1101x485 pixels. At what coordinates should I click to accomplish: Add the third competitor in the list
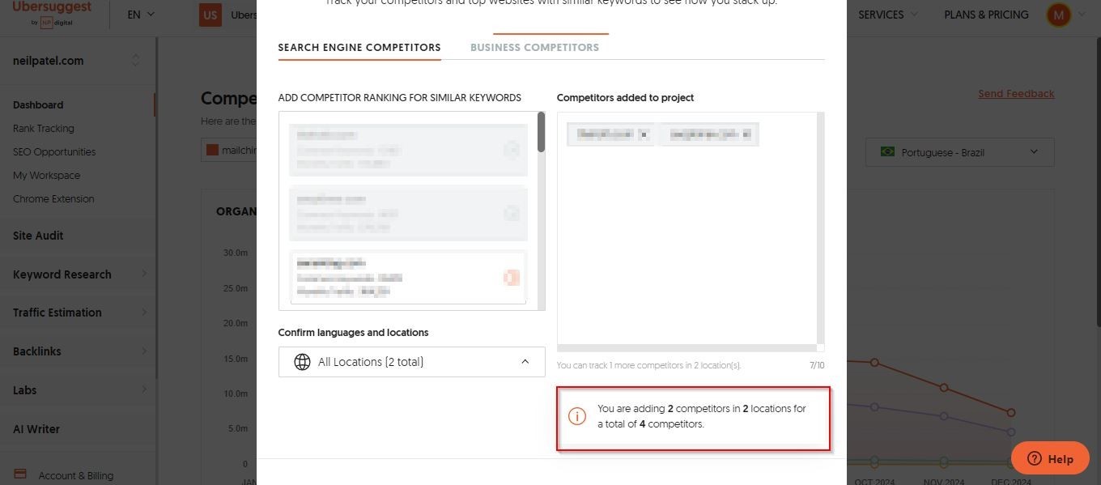coord(511,278)
